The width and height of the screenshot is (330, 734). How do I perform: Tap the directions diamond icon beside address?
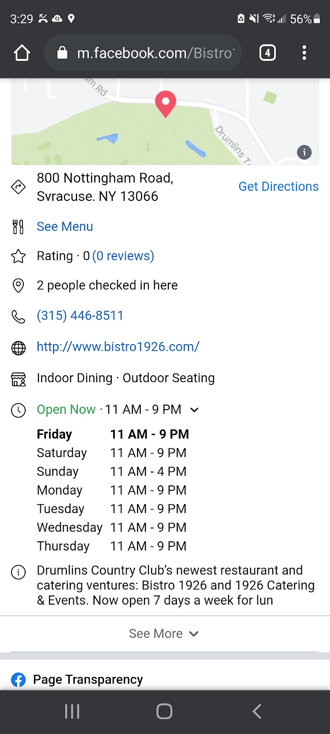(x=18, y=187)
